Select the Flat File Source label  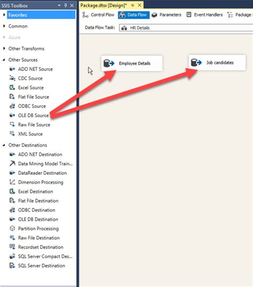pos(34,97)
